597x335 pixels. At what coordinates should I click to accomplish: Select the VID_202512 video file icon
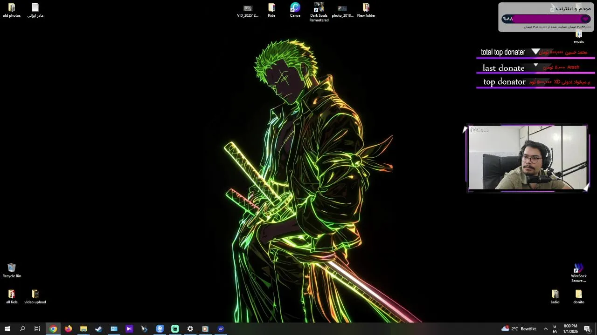248,10
